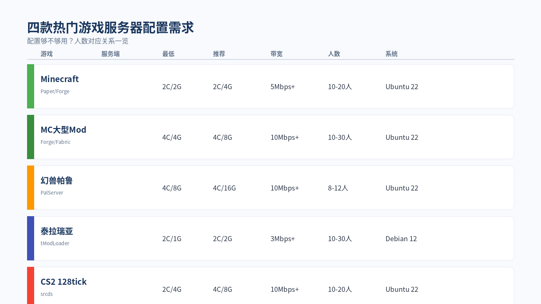The height and width of the screenshot is (304, 541).
Task: Click Minecraft minimum spec 2C/2G
Action: (172, 87)
